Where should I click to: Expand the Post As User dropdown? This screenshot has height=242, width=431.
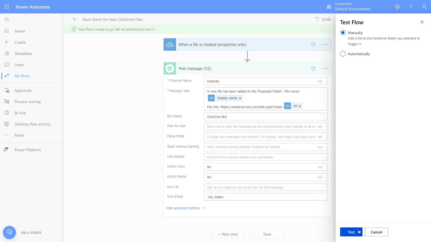[x=320, y=127]
